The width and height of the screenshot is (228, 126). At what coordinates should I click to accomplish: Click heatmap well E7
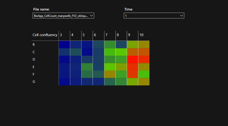pyautogui.click(x=110, y=67)
